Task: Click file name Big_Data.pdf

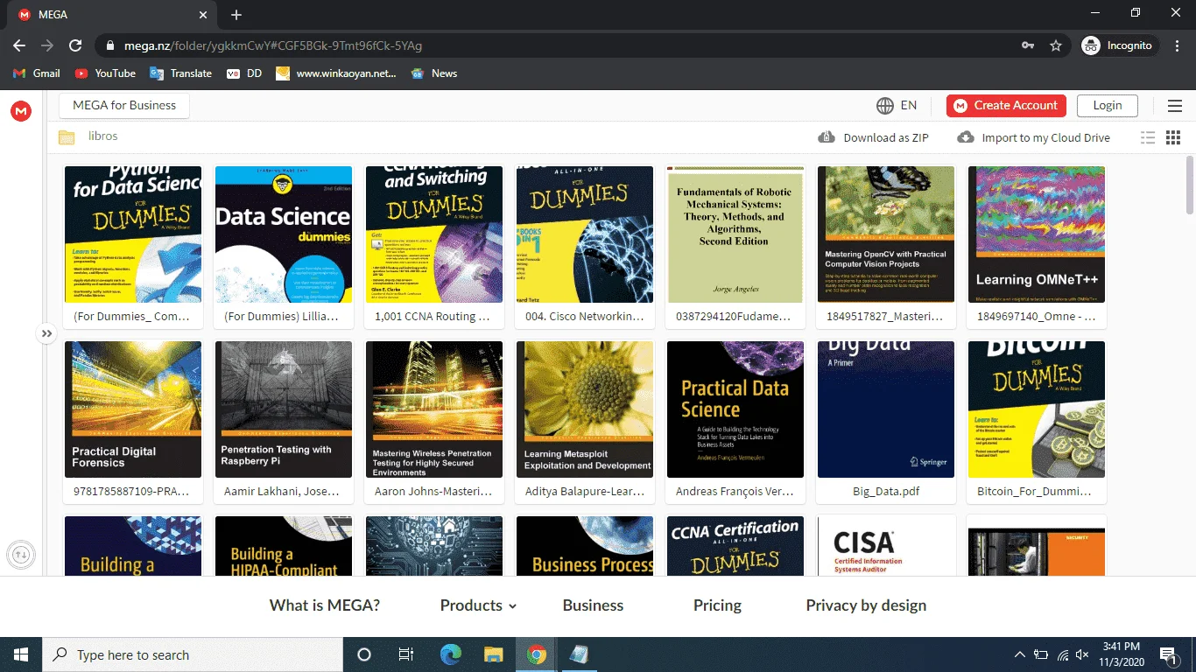Action: [886, 492]
